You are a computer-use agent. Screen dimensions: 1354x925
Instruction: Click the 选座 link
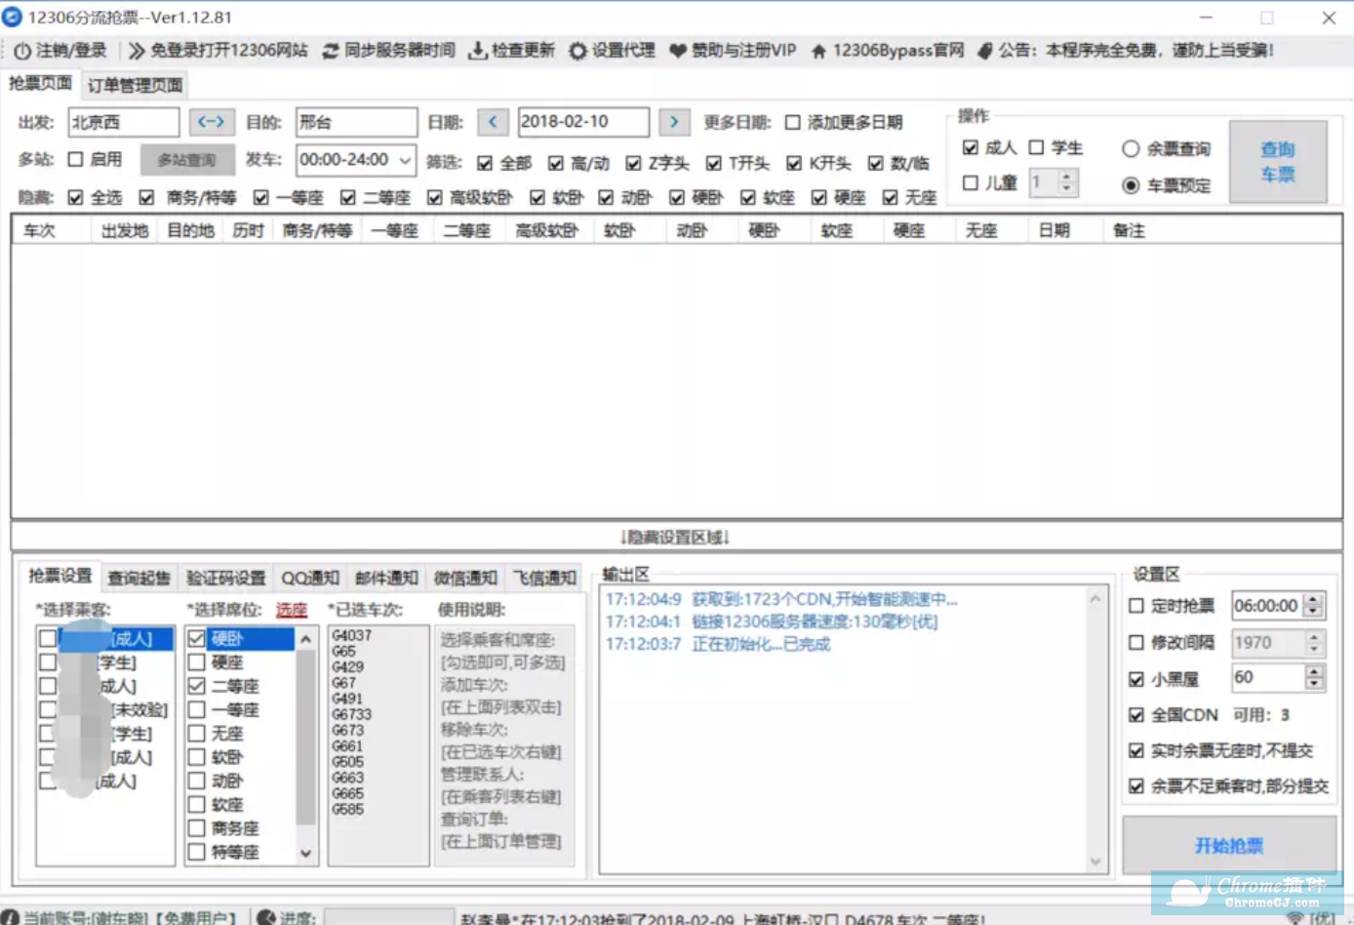click(x=292, y=610)
